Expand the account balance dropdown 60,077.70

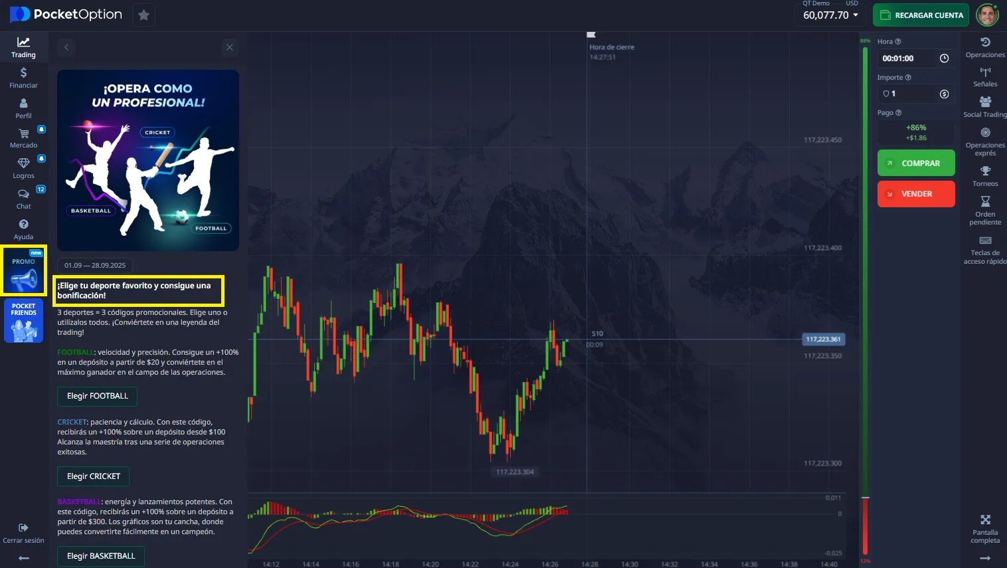[x=830, y=15]
